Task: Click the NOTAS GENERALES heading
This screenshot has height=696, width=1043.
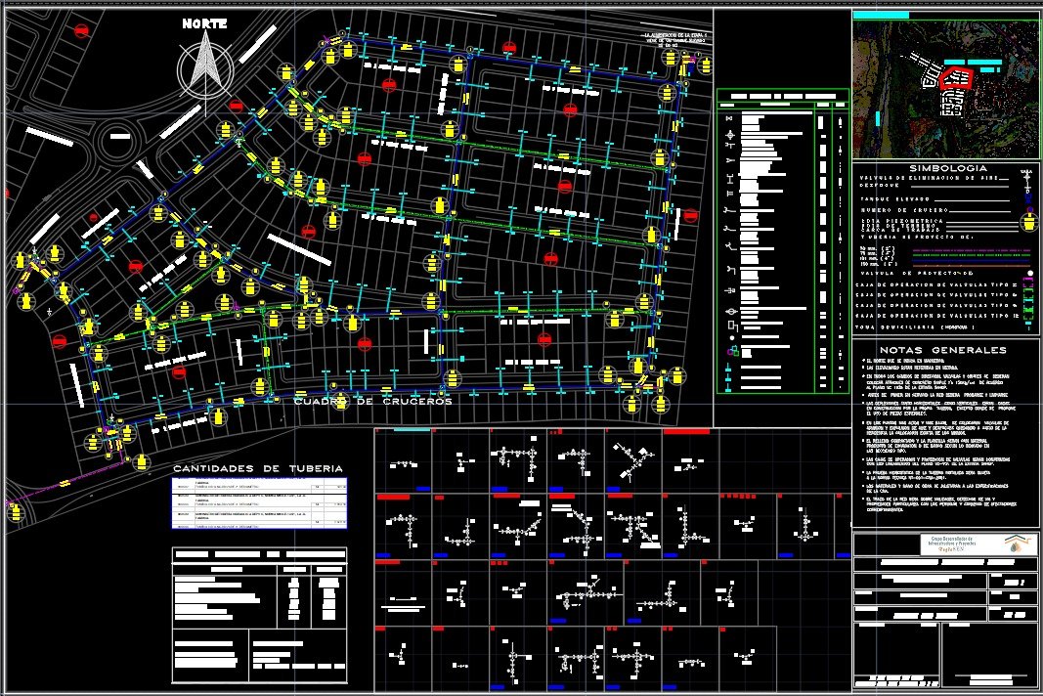Action: pyautogui.click(x=941, y=350)
